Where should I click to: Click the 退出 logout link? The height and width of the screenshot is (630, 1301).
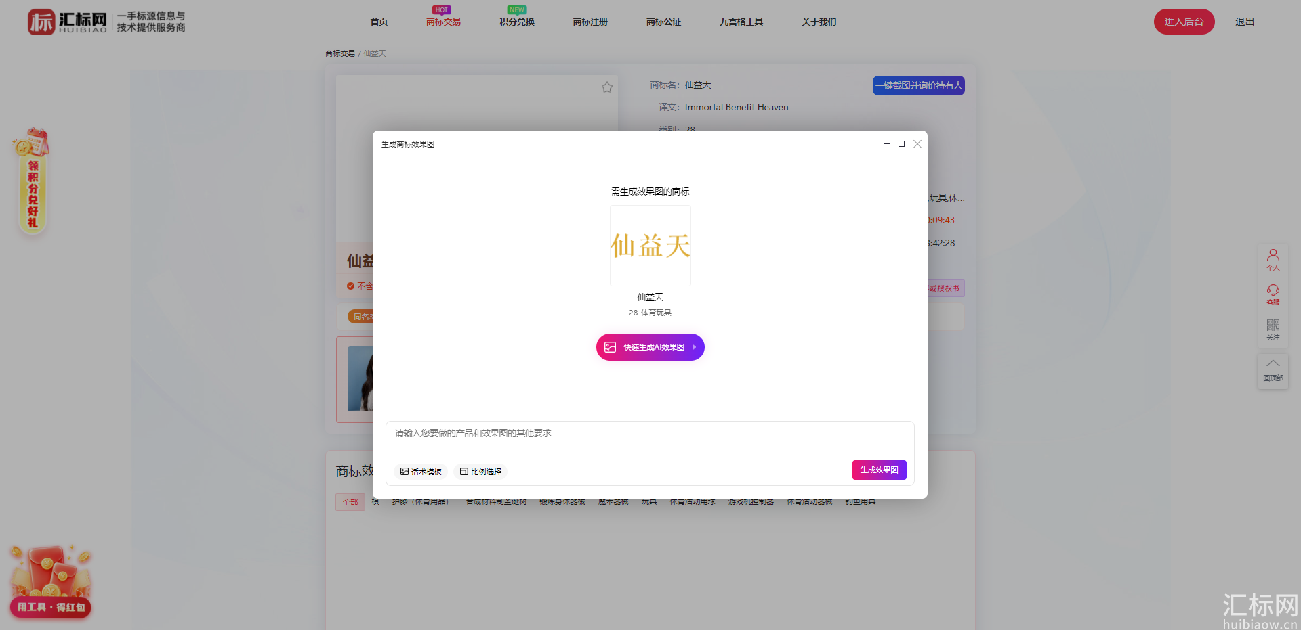(1245, 22)
